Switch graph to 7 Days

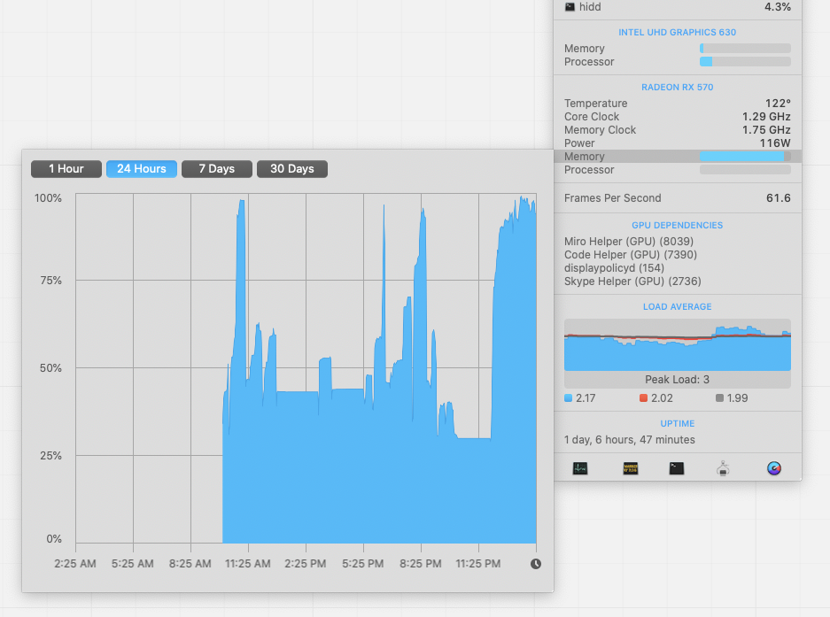tap(216, 169)
